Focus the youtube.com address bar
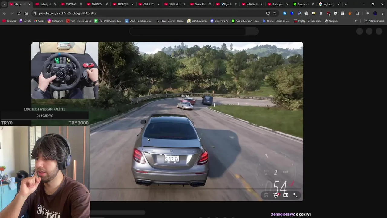 (148, 13)
